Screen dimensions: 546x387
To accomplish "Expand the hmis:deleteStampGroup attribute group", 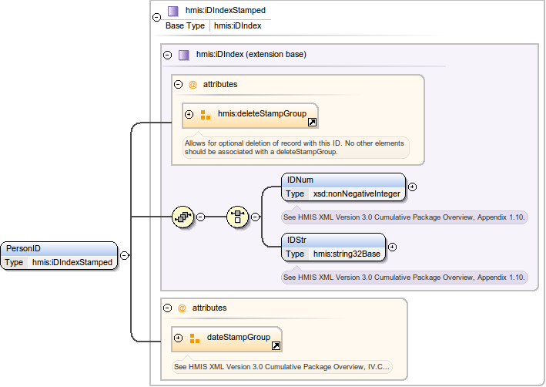I will [x=189, y=115].
